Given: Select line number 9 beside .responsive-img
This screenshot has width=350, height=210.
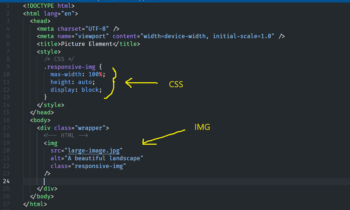Looking at the screenshot, I should coord(8,67).
